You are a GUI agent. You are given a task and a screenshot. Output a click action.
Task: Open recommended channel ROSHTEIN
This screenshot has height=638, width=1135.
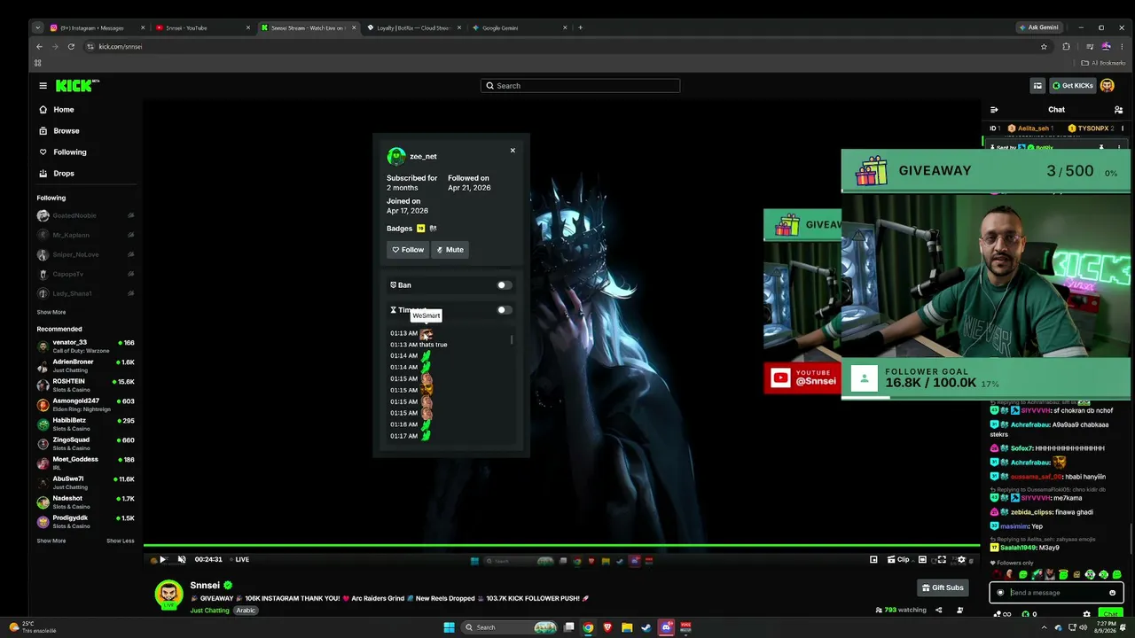[86, 385]
